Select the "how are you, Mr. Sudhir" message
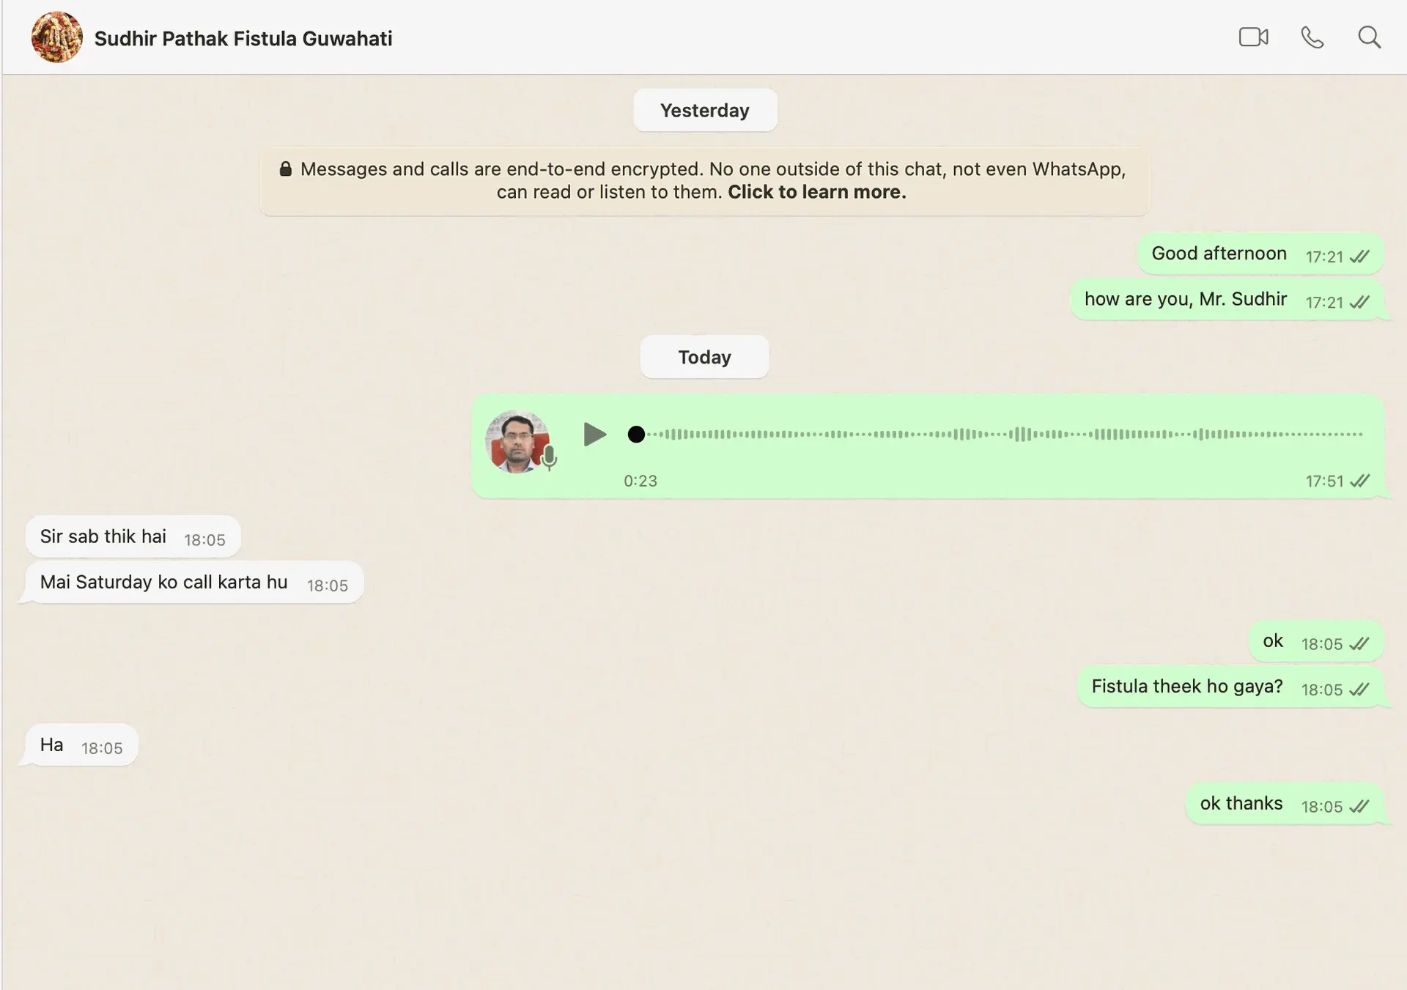 click(x=1185, y=299)
